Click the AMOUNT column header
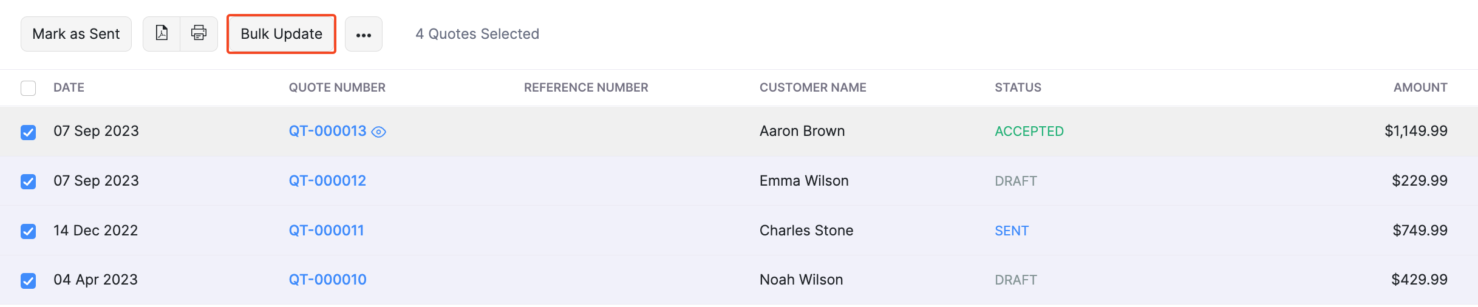This screenshot has width=1478, height=307. pyautogui.click(x=1420, y=87)
